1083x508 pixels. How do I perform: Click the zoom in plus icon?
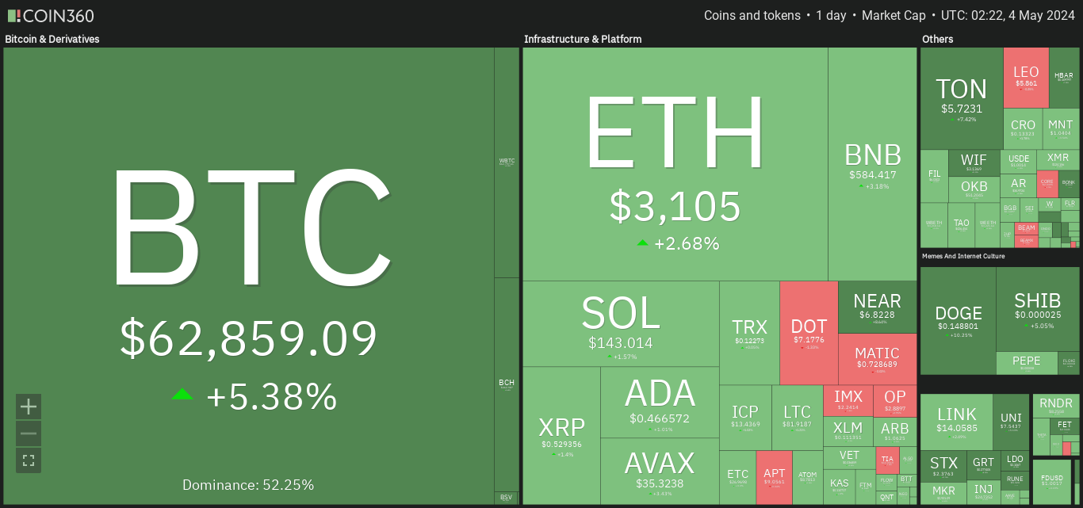tap(29, 407)
